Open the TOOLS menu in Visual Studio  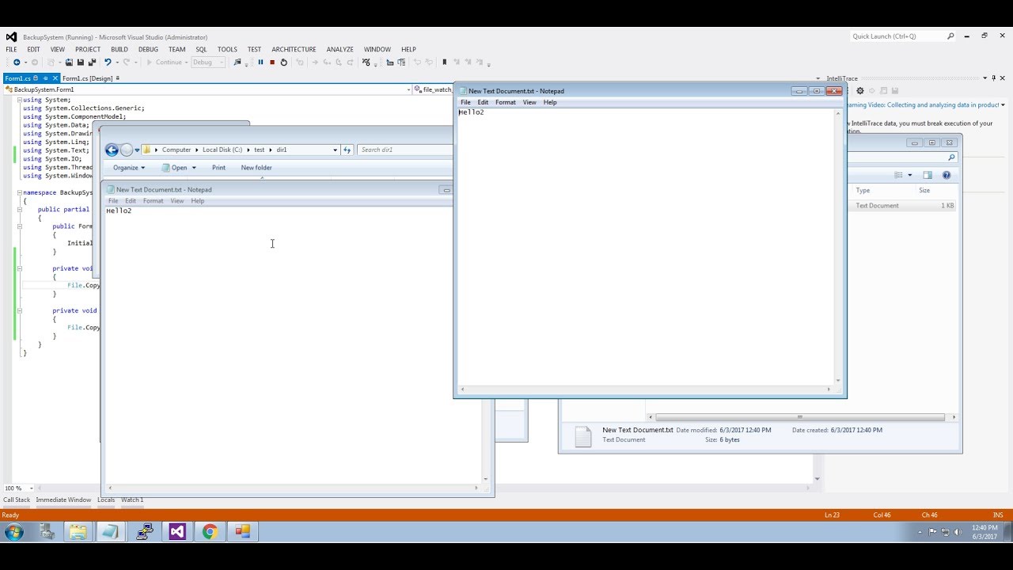227,49
